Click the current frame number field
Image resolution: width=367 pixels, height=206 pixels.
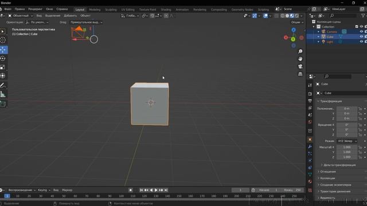click(240, 190)
